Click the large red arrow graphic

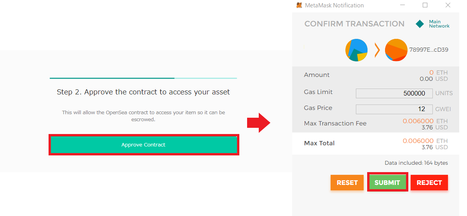[259, 123]
